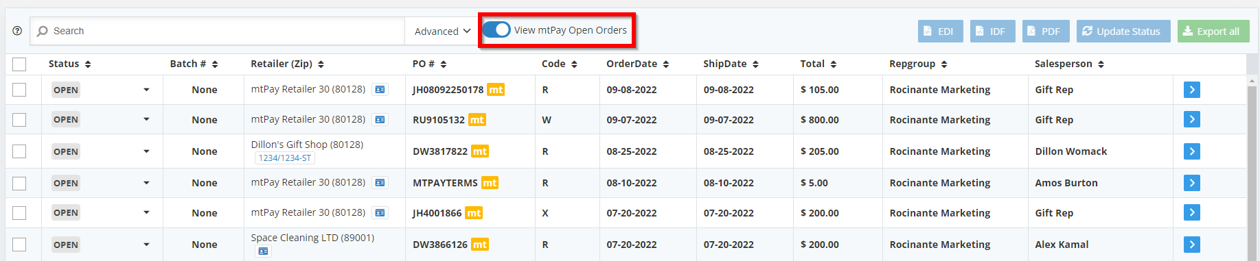Check the row for PO JH4001866
1260x261 pixels.
pos(19,213)
